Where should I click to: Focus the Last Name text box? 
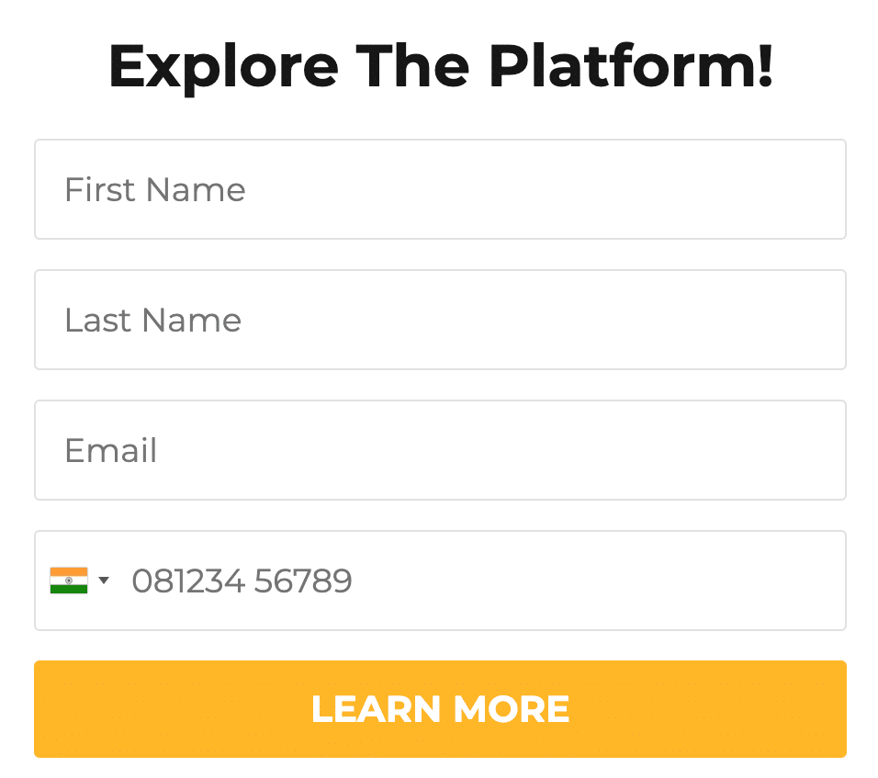(440, 320)
